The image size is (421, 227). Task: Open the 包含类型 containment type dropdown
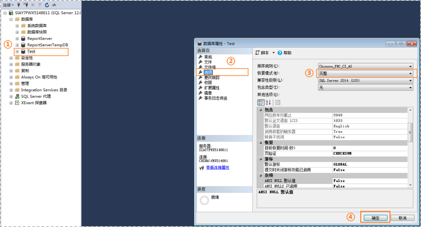pos(410,87)
